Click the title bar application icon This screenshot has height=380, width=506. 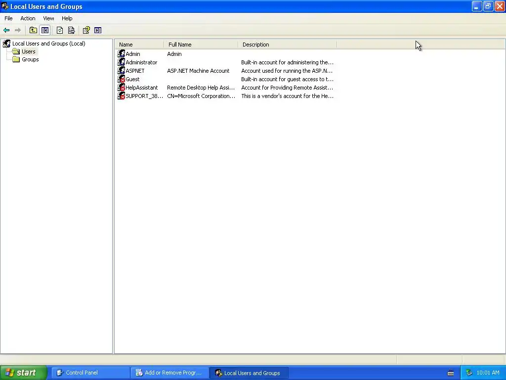(5, 6)
